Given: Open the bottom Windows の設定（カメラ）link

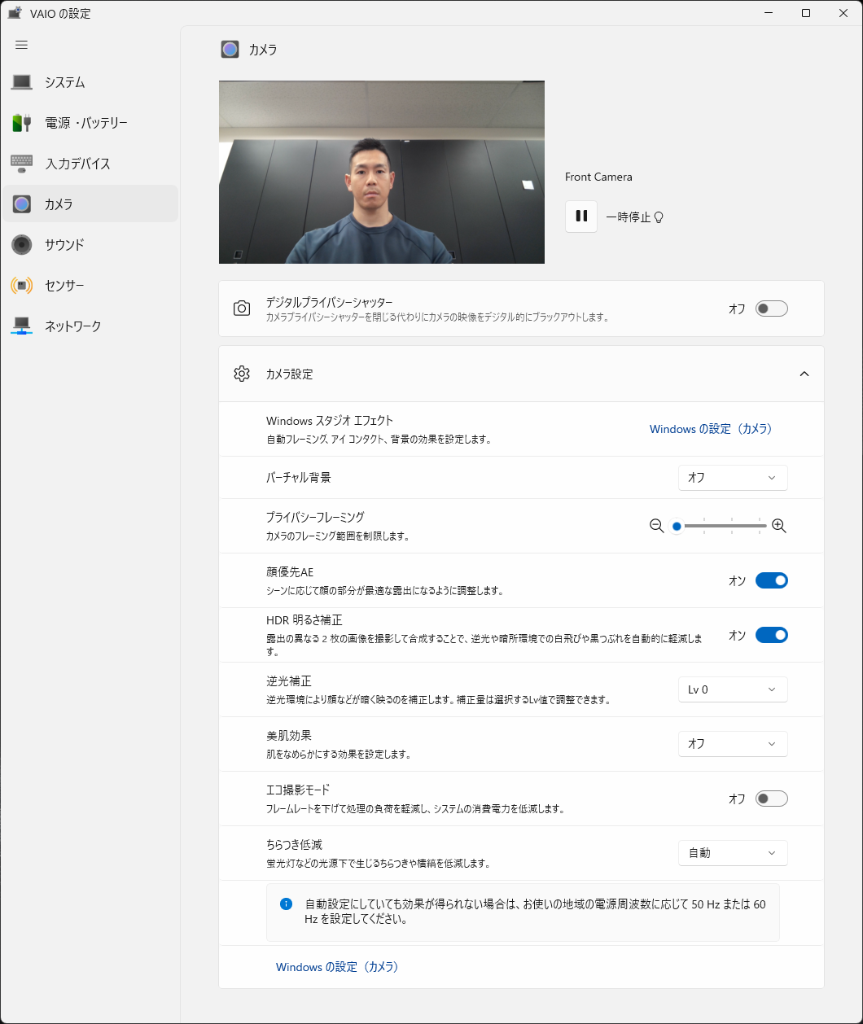Looking at the screenshot, I should coord(337,967).
